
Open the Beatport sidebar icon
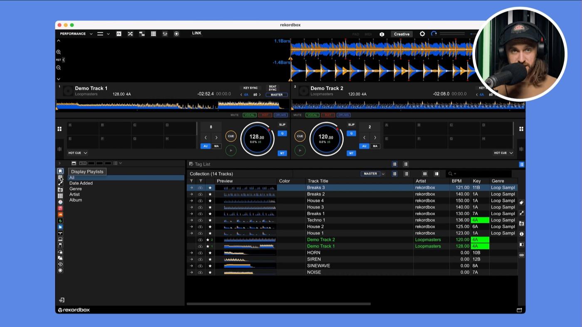(x=60, y=221)
